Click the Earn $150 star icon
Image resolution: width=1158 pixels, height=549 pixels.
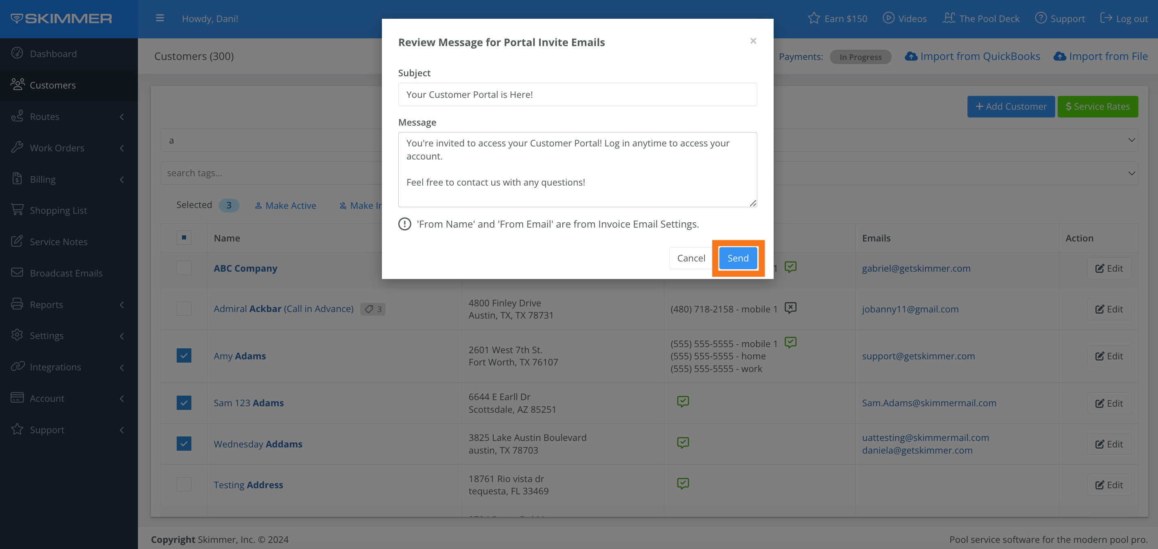pos(813,18)
